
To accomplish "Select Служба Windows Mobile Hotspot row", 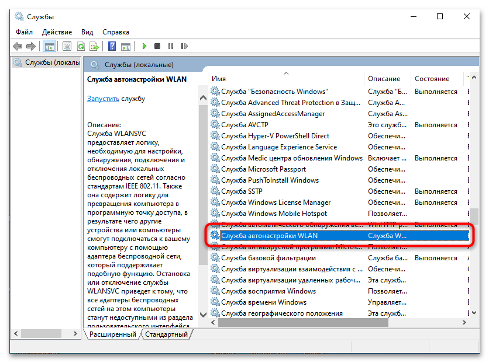I will 339,214.
